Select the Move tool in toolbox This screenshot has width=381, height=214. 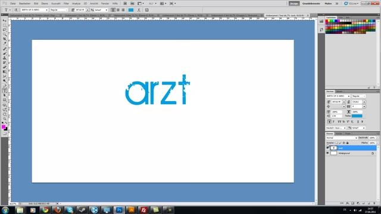click(x=5, y=21)
